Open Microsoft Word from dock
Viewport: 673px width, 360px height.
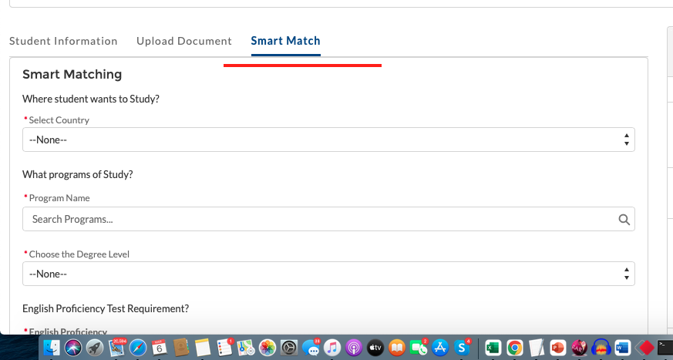point(623,348)
